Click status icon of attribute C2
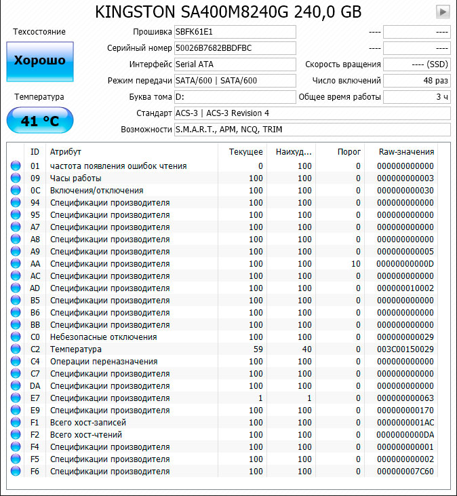 [x=16, y=349]
